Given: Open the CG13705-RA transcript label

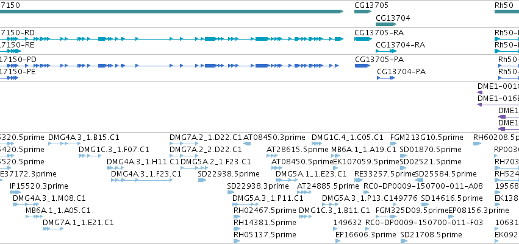Looking at the screenshot, I should (379, 33).
